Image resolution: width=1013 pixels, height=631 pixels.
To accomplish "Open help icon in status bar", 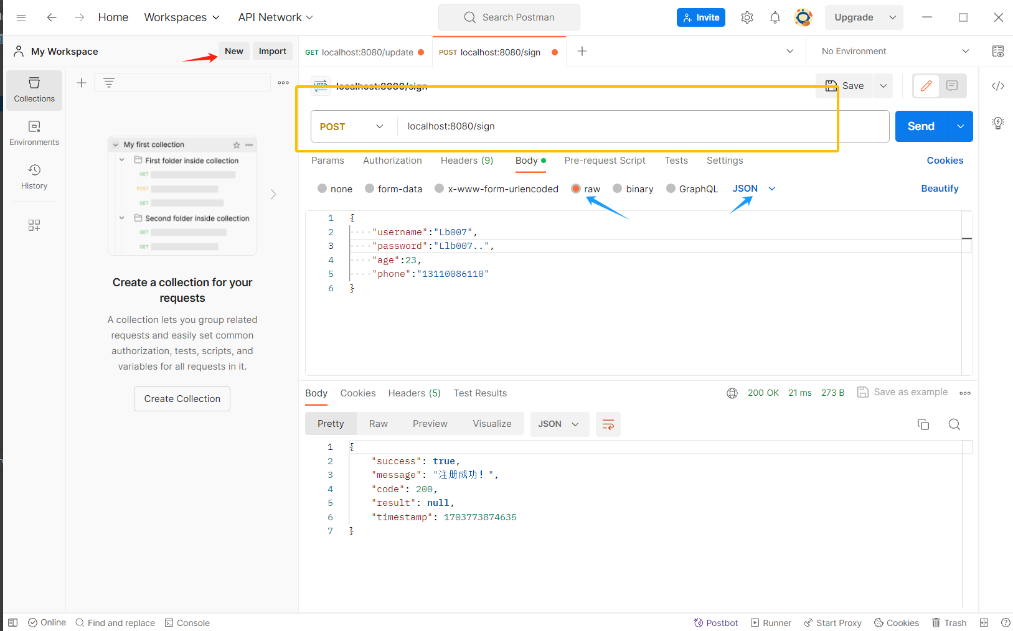I will tap(1006, 622).
